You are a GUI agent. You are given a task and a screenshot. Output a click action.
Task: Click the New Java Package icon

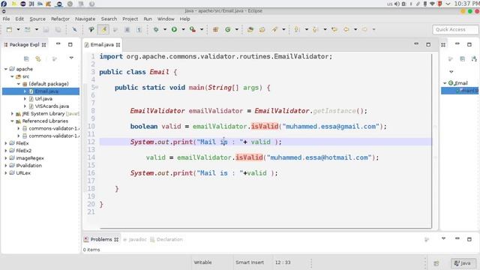215,30
